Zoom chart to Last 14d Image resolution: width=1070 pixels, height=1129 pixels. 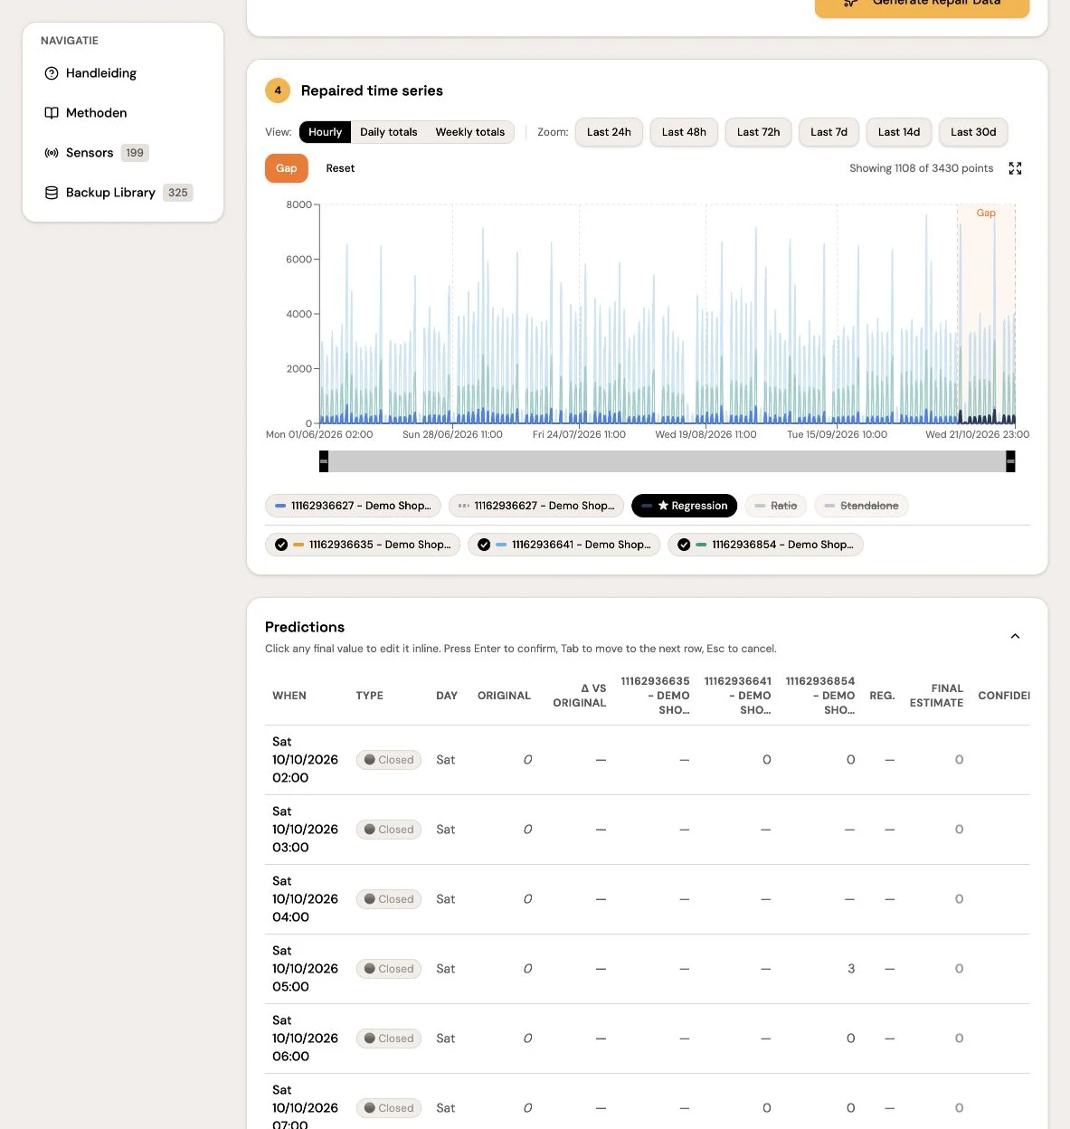pos(899,132)
